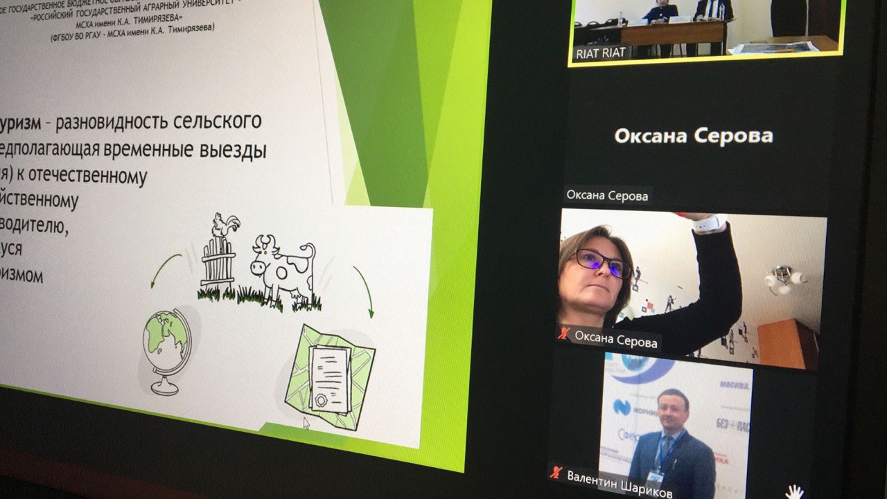This screenshot has height=499, width=887.
Task: Click the large Оксана Серова name heading
Action: tap(693, 136)
